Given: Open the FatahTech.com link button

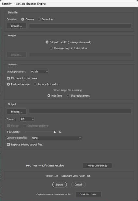Looking at the screenshot, I should click(x=88, y=194).
